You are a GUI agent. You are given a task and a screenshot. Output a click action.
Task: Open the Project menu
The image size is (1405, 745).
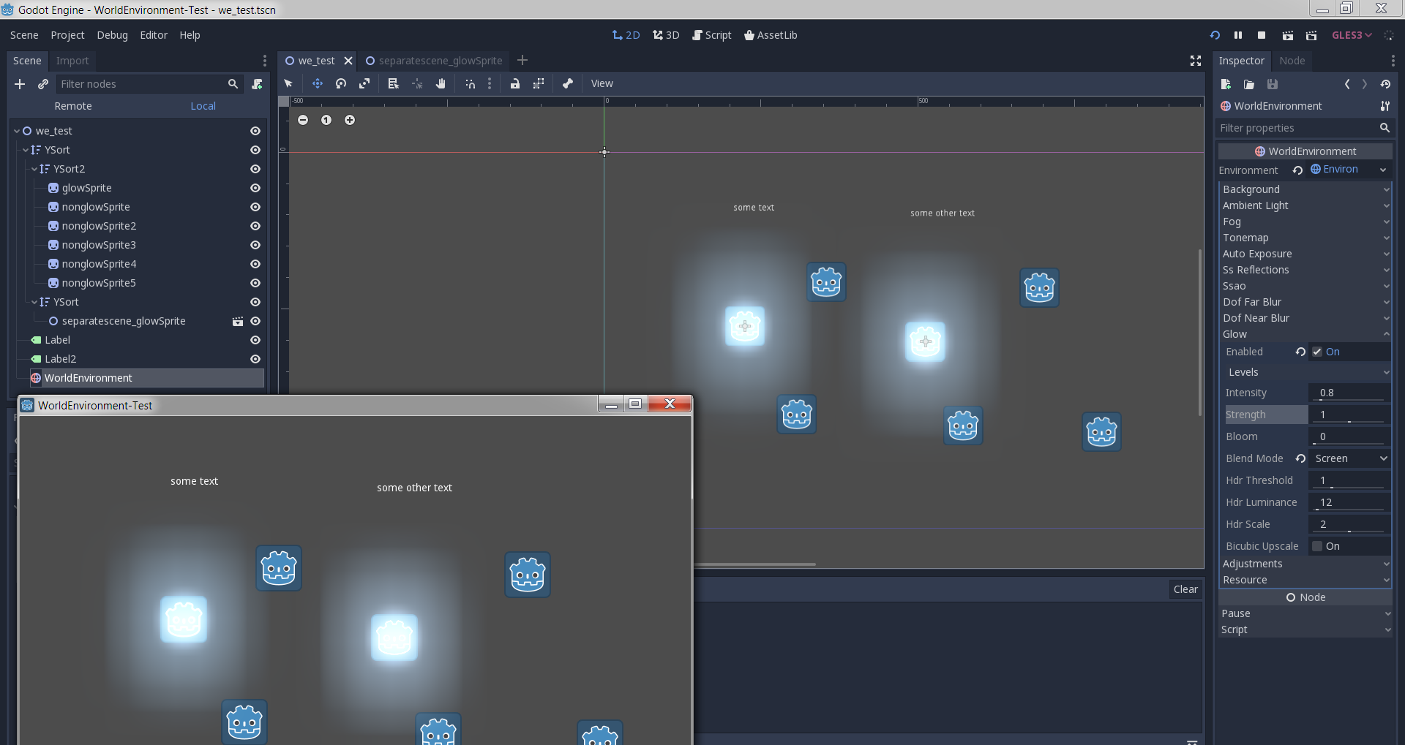click(x=67, y=34)
